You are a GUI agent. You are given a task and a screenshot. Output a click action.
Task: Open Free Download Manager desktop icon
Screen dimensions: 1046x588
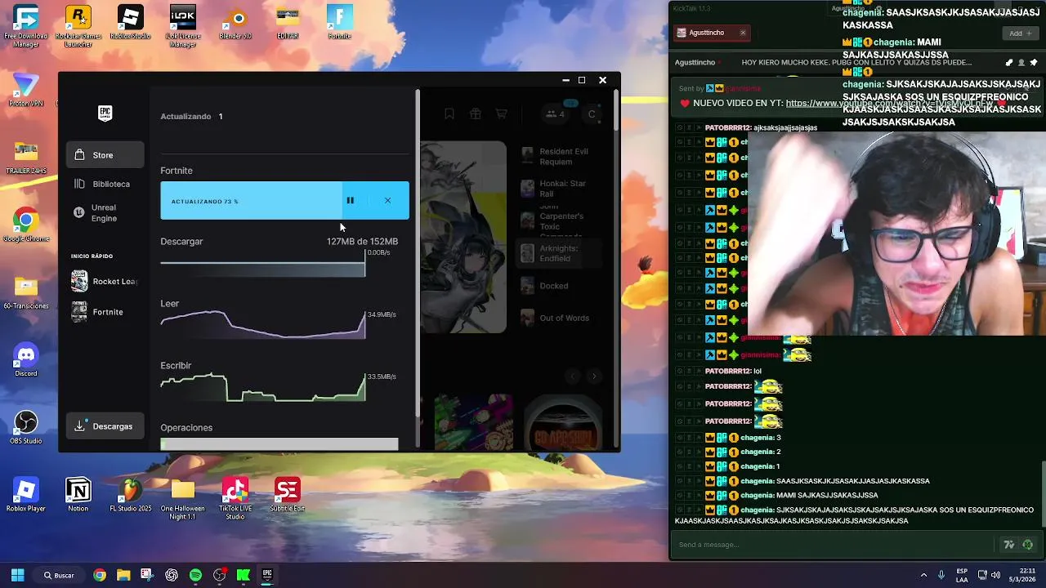pos(25,24)
